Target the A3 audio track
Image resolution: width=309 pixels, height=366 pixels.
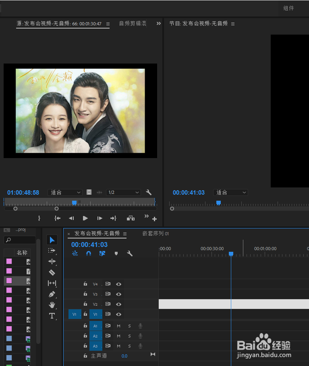coord(95,346)
